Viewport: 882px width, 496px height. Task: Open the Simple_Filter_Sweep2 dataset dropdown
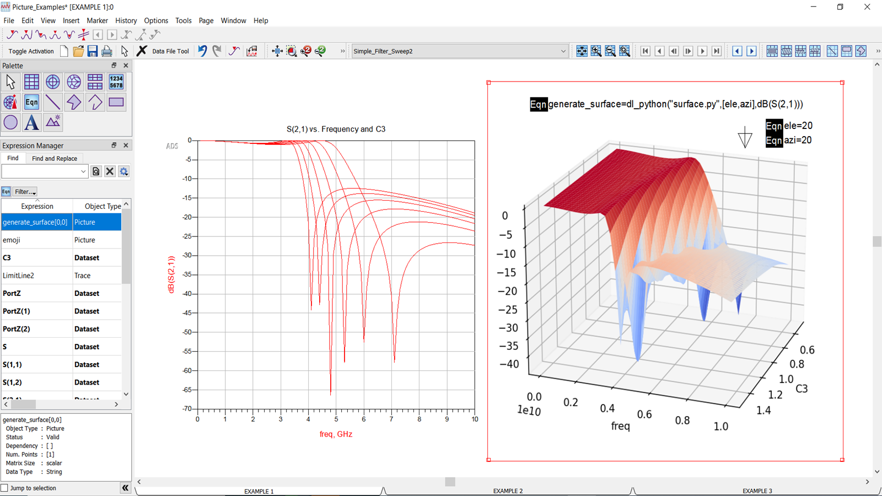point(563,51)
